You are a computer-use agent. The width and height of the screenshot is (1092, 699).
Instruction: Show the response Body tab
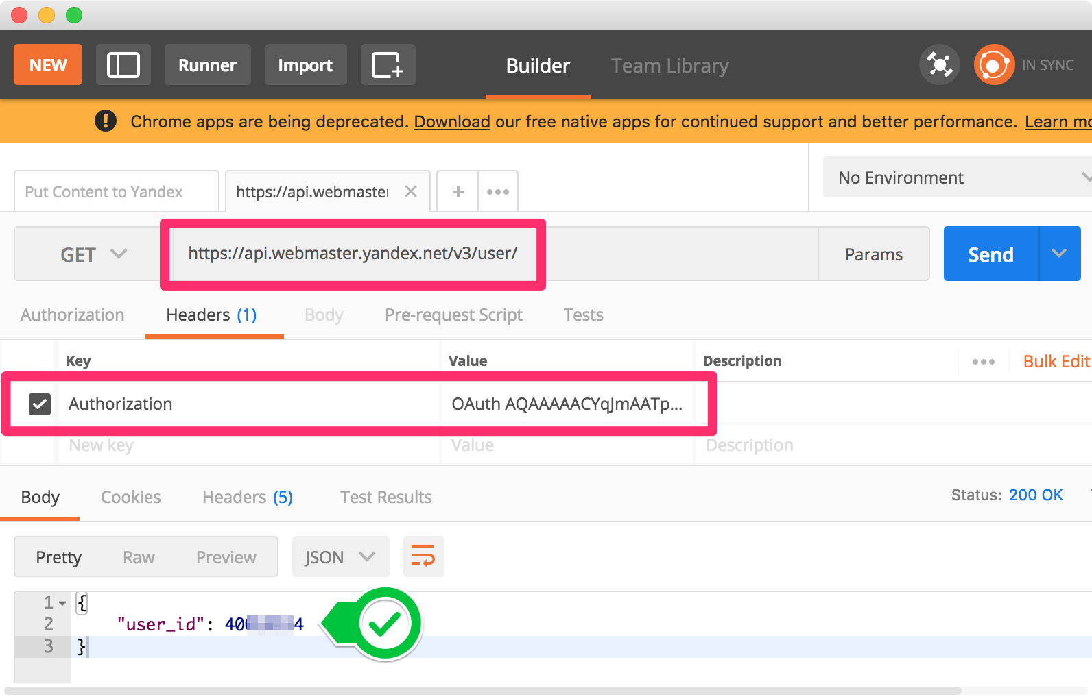(40, 497)
